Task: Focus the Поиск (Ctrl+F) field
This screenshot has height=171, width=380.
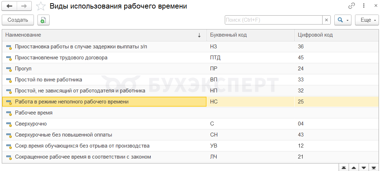Action: (x=274, y=20)
